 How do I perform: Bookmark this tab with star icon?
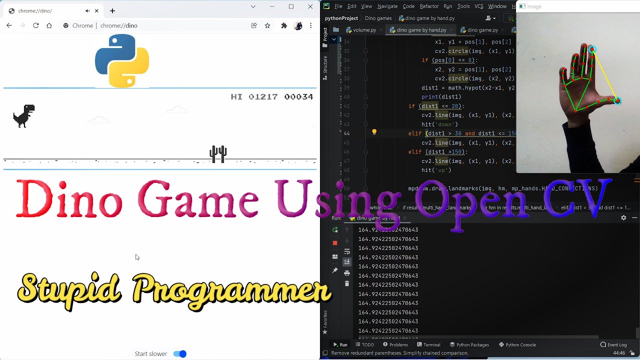pyautogui.click(x=267, y=25)
